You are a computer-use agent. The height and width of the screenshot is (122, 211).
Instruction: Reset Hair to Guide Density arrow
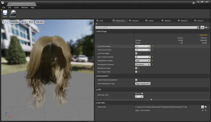pos(152,57)
